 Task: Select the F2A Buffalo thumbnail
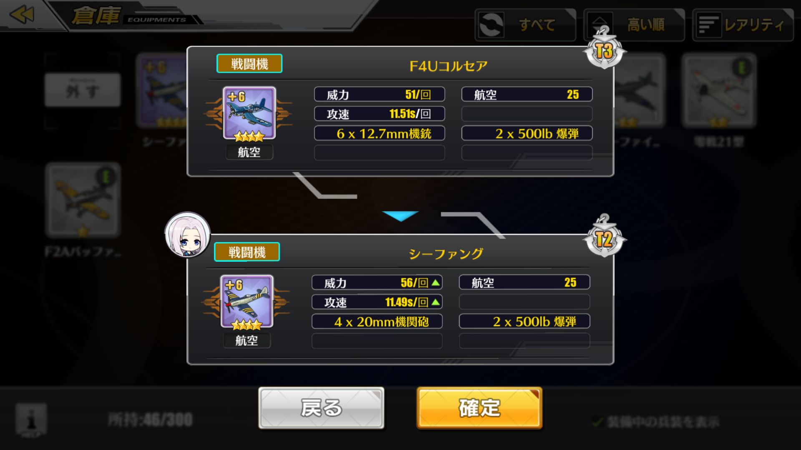pyautogui.click(x=83, y=200)
